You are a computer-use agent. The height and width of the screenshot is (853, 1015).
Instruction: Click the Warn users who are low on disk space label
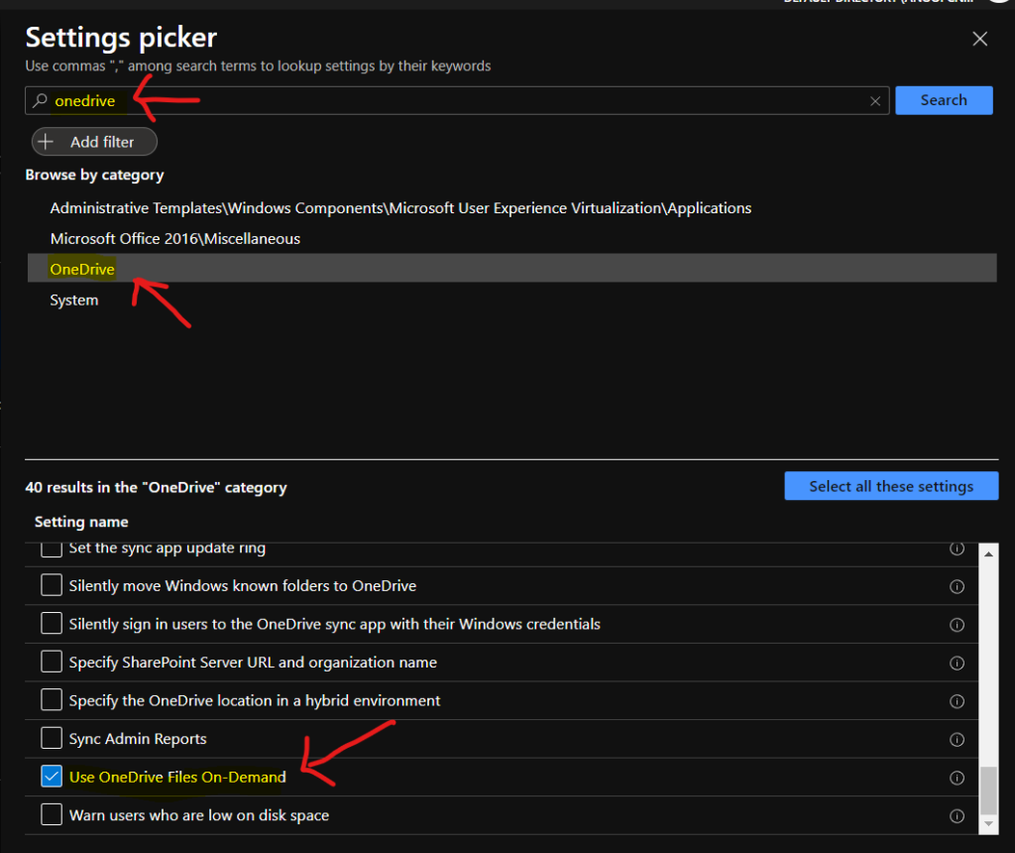click(x=199, y=814)
